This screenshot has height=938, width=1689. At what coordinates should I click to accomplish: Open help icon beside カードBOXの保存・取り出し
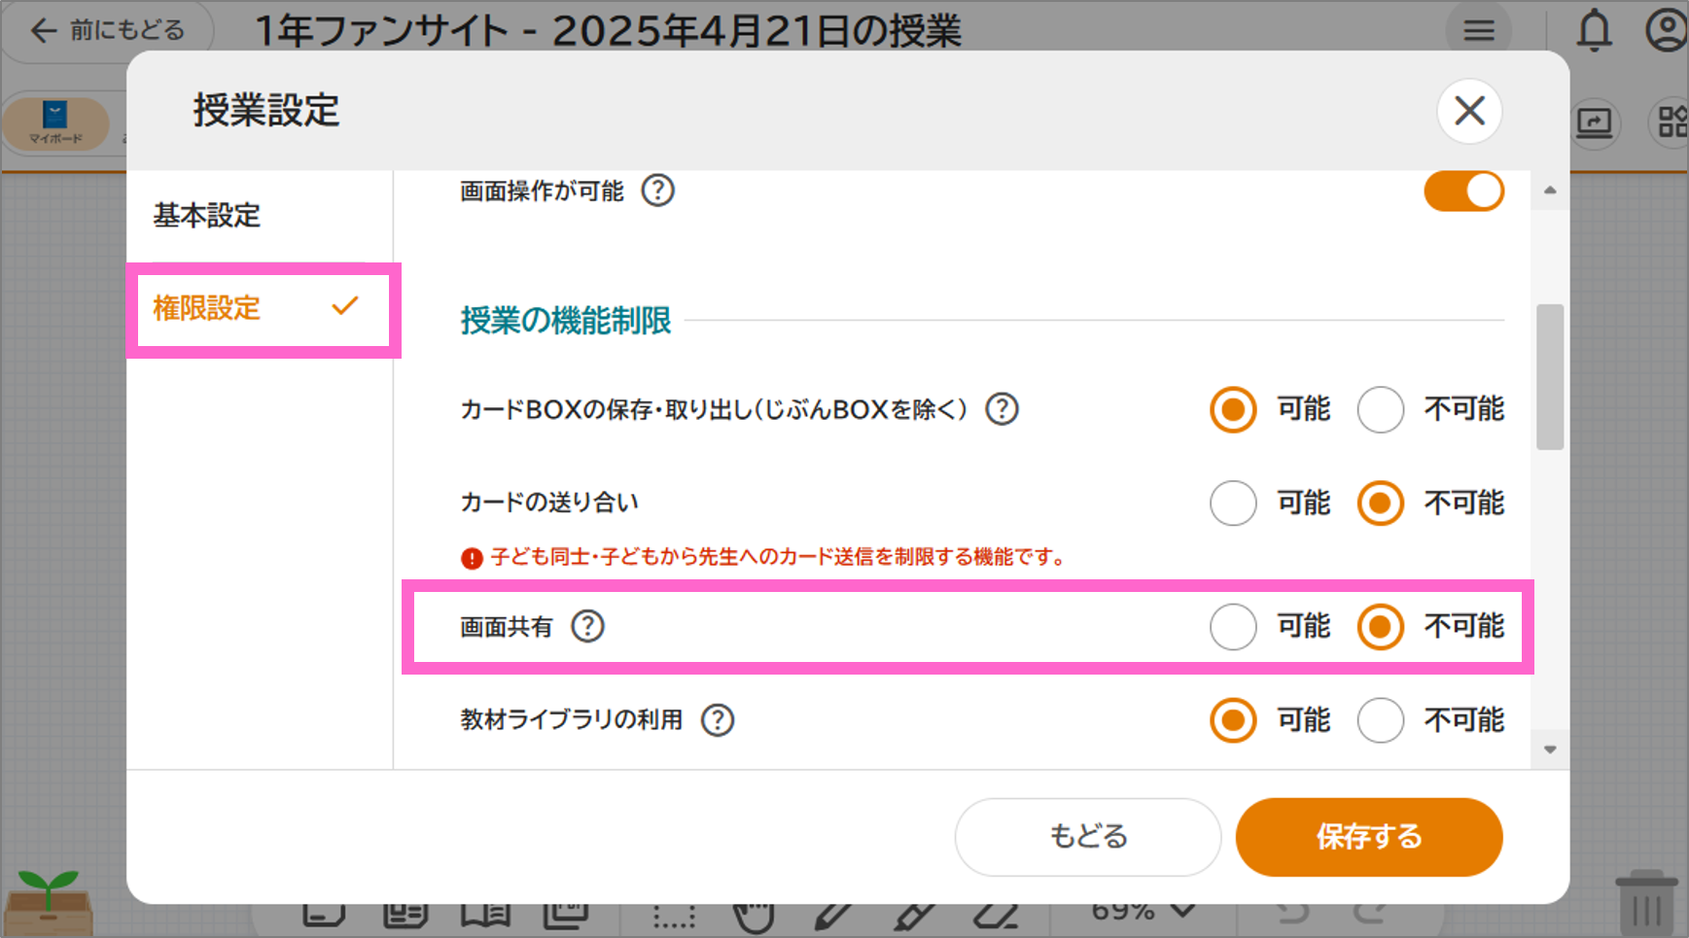[1002, 409]
